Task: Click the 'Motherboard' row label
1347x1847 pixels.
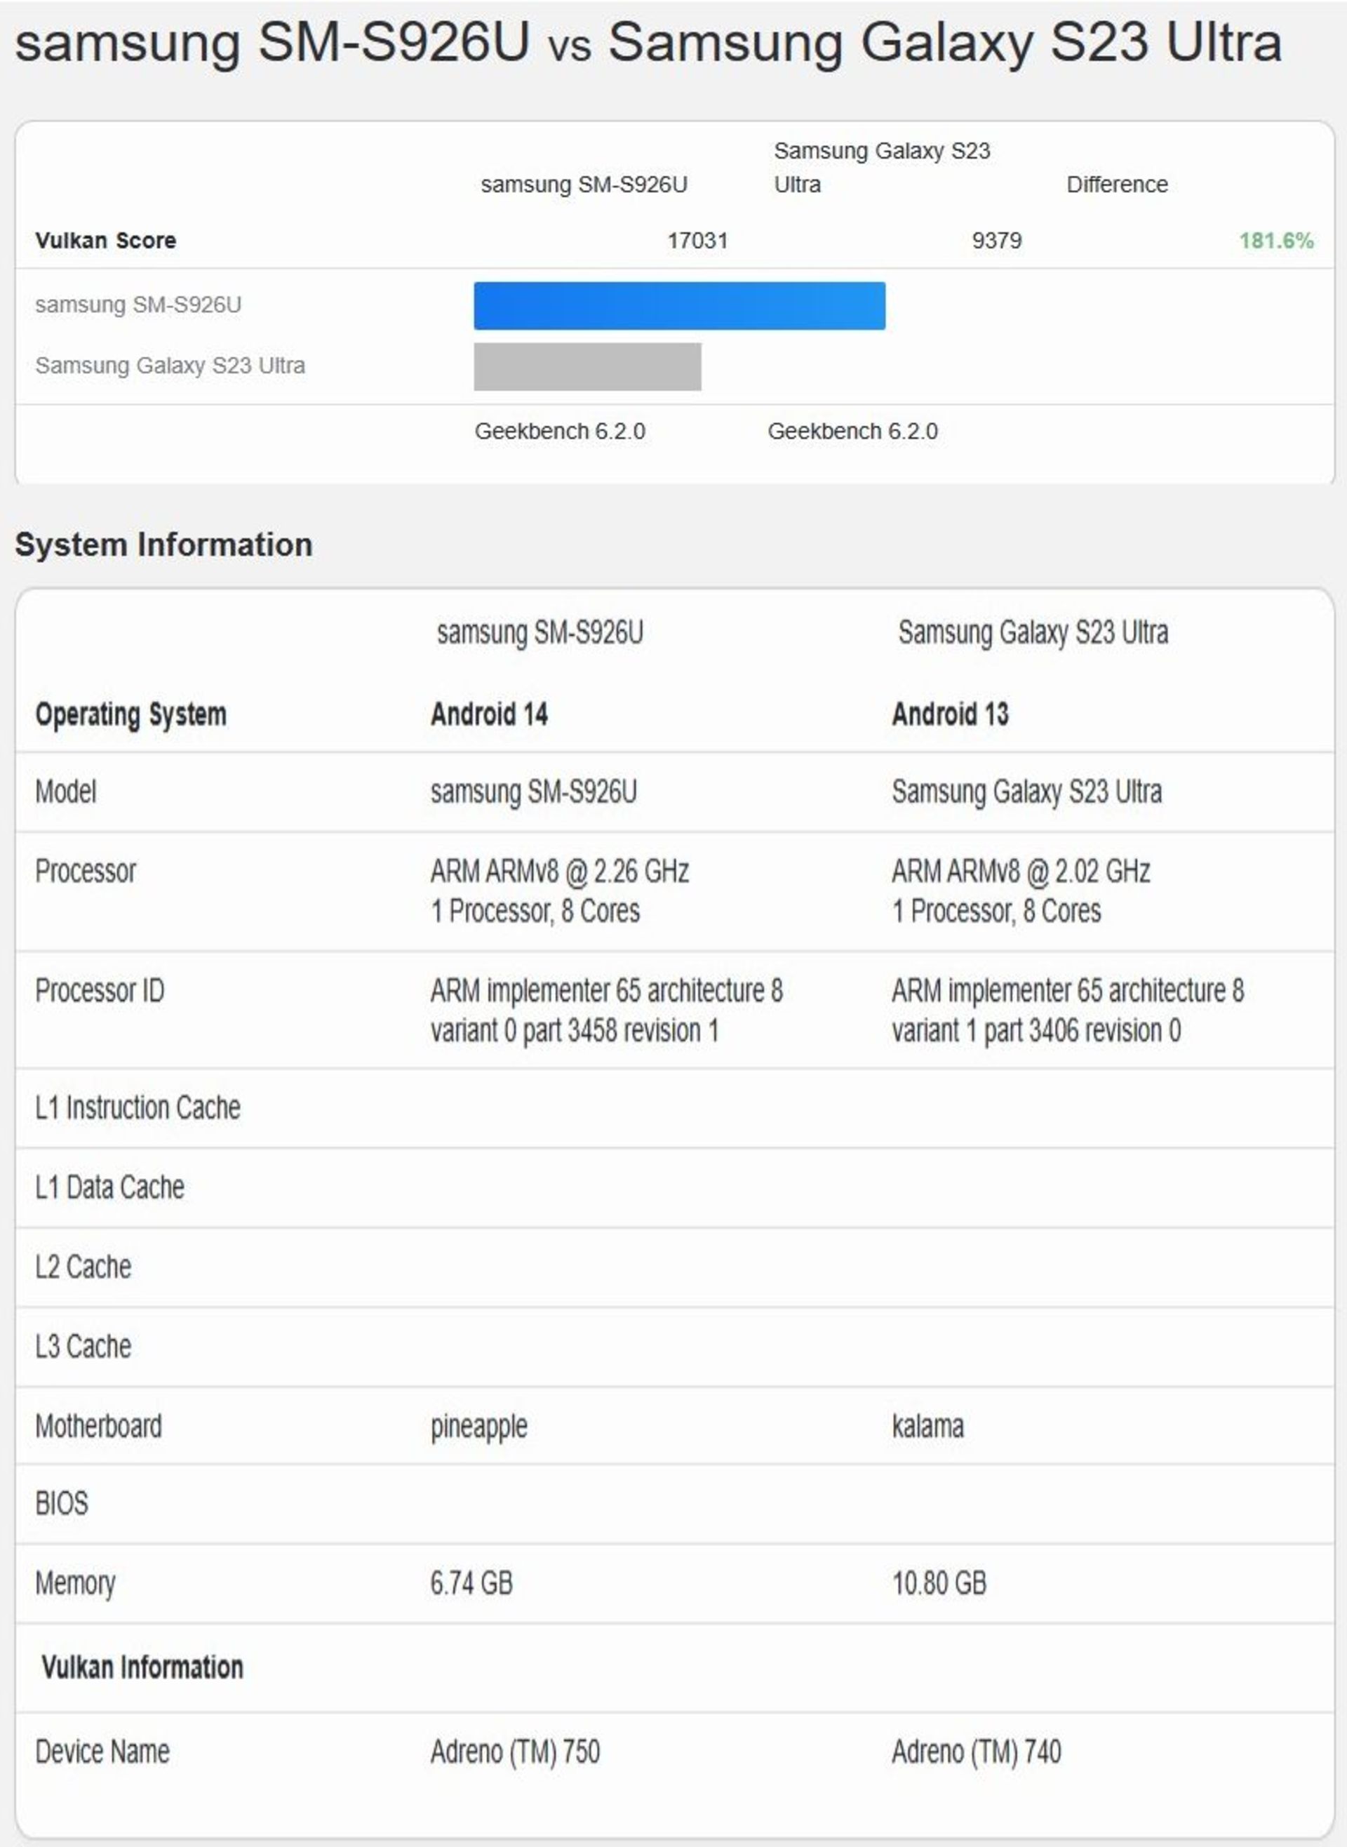Action: coord(99,1426)
